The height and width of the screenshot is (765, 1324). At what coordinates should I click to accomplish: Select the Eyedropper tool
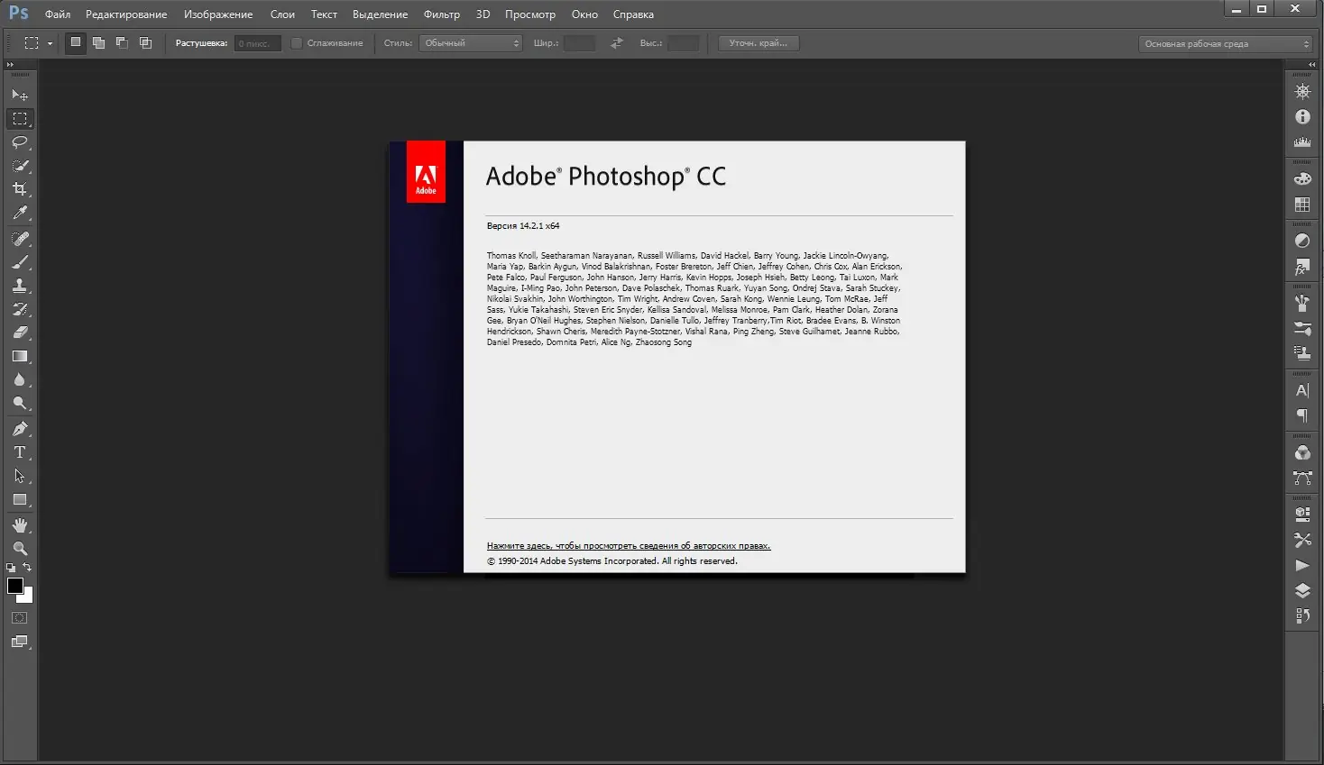(x=20, y=213)
